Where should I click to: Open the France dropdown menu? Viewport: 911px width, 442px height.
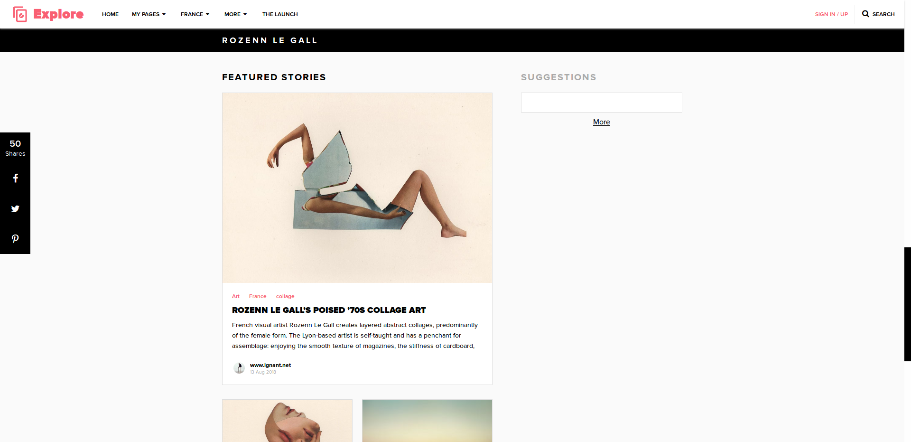[195, 14]
